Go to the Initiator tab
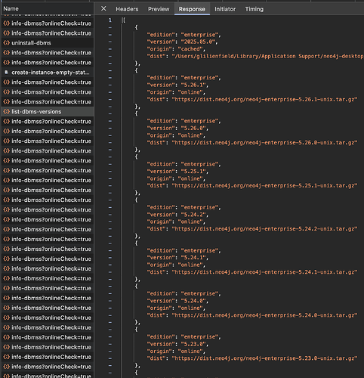Screen dimensions: 364x378 tap(225, 9)
